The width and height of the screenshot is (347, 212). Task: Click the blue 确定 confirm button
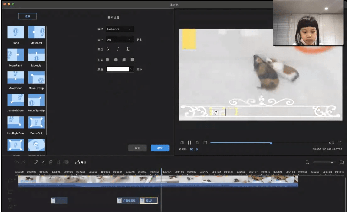pyautogui.click(x=160, y=148)
